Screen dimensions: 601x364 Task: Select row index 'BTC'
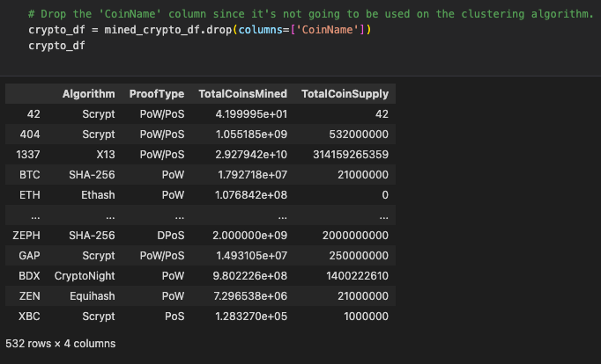click(x=29, y=175)
